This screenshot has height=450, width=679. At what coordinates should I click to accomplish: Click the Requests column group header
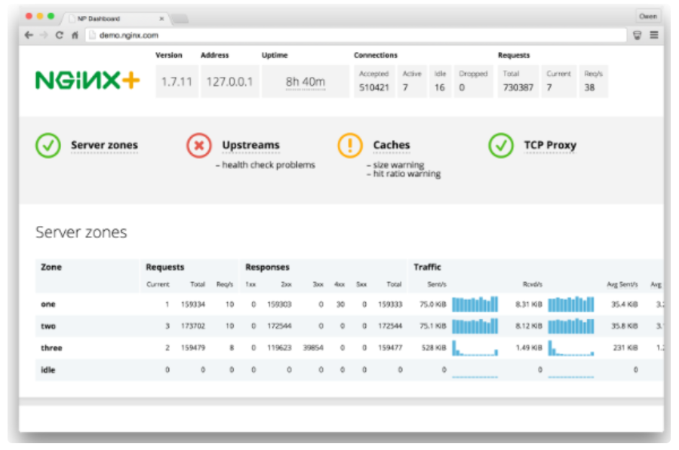[x=165, y=267]
